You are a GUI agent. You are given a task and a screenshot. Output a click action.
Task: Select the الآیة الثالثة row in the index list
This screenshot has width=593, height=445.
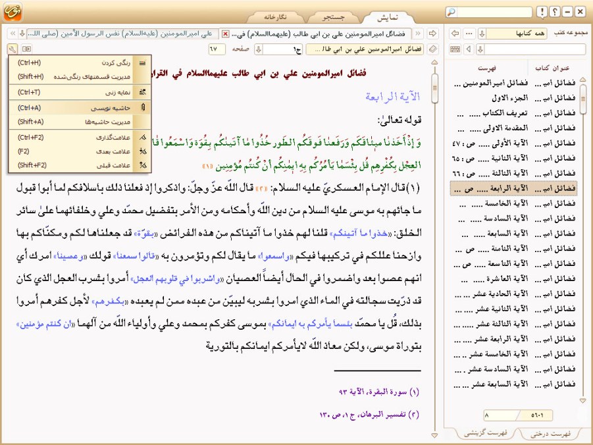click(513, 173)
